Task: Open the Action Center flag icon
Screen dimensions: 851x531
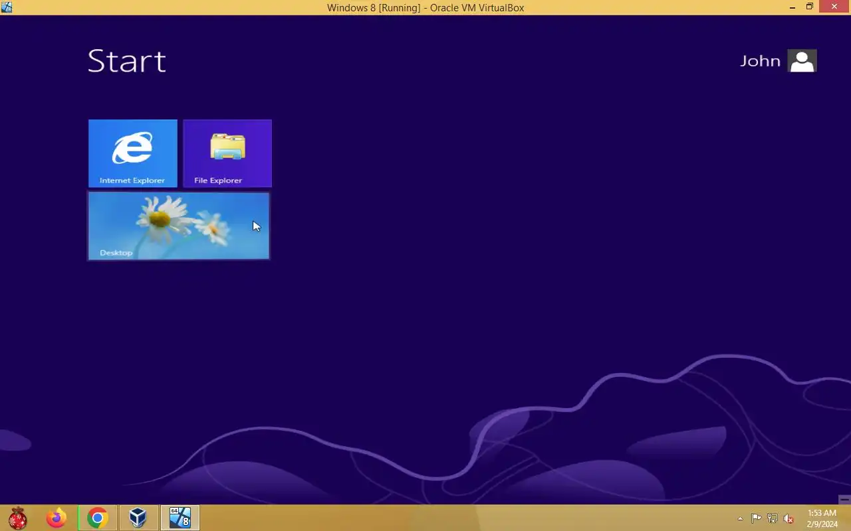Action: (x=757, y=518)
